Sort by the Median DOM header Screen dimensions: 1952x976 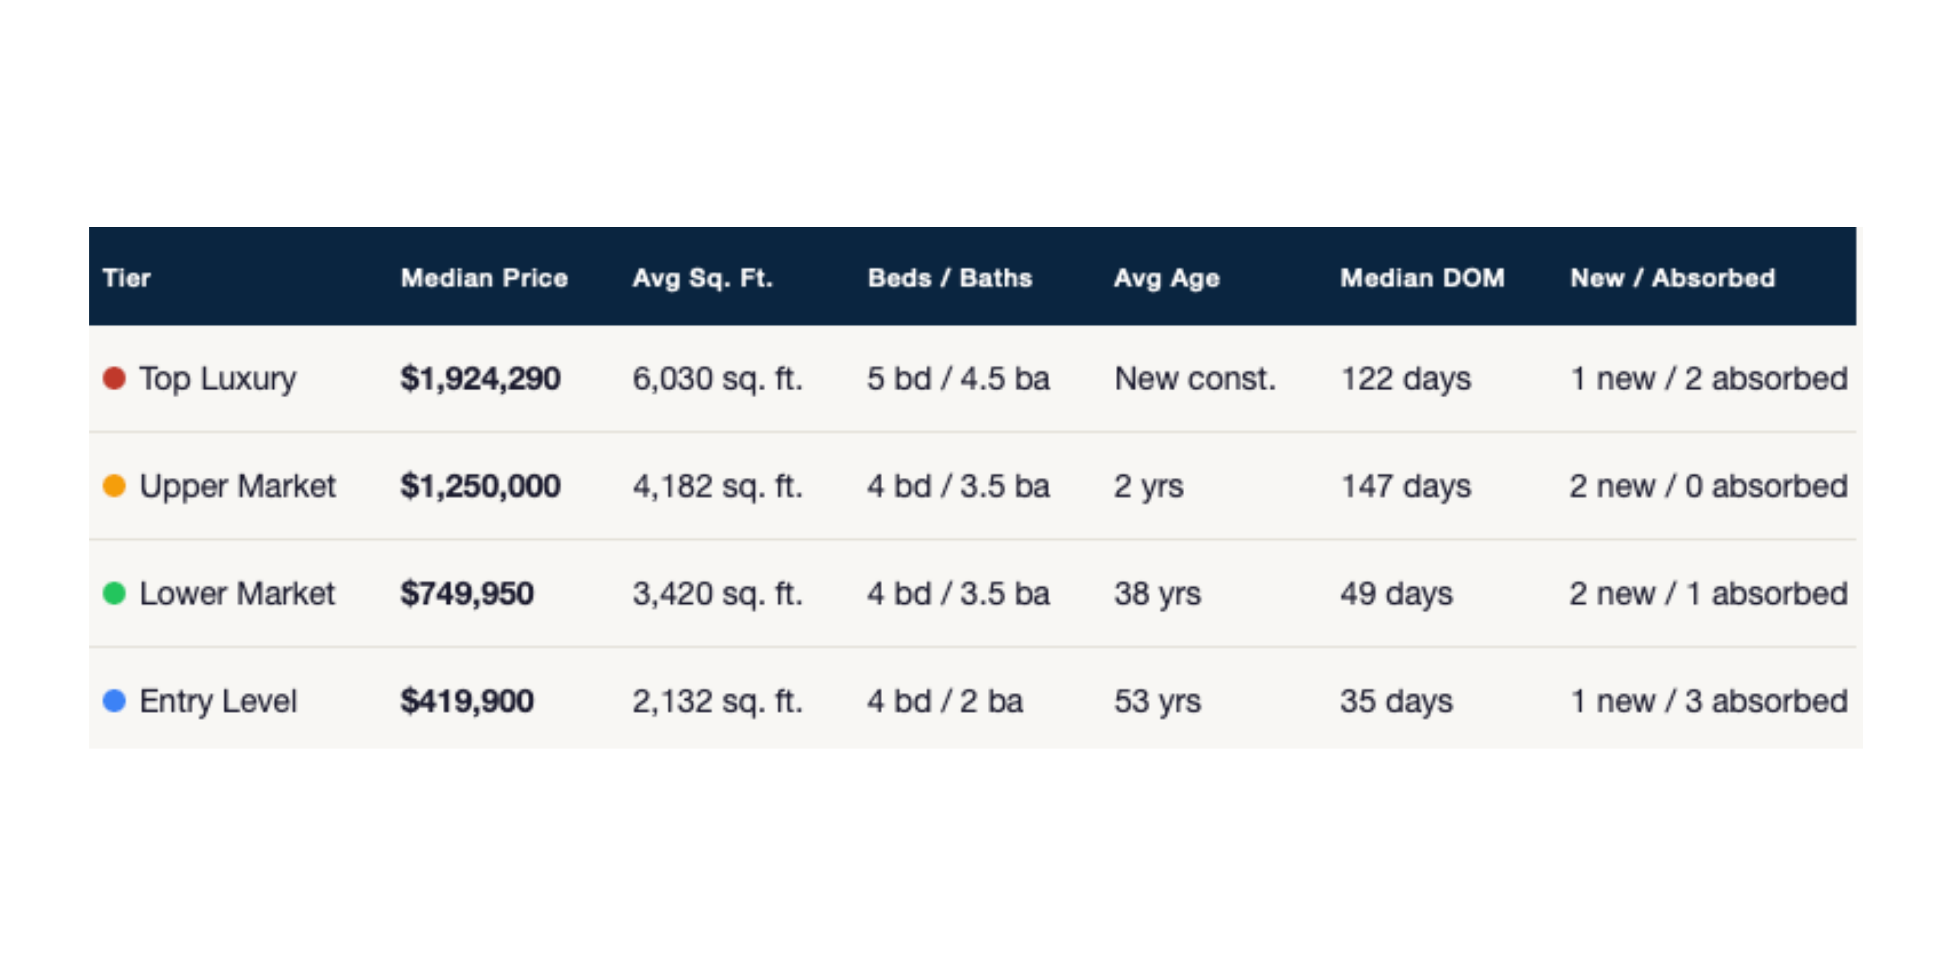[x=1422, y=278]
